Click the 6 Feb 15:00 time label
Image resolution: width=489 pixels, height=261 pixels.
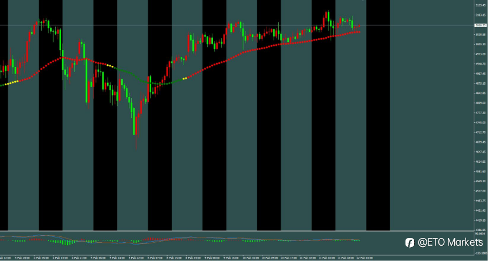[174, 258]
